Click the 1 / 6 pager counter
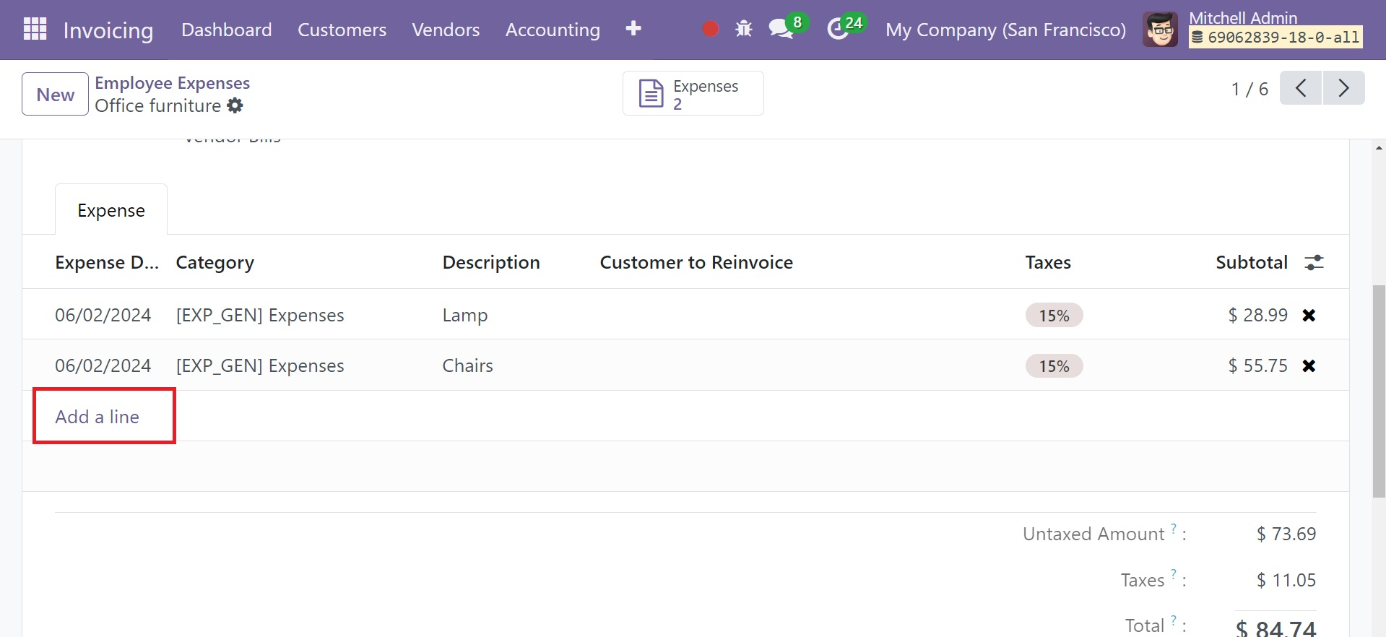Screen dimensions: 1386x637 [x=1249, y=89]
